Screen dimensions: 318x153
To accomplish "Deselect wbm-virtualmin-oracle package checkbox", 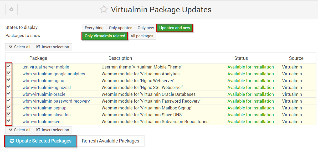I will [9, 93].
